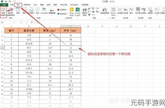Select the quantity cell containing 23

click(50, 81)
